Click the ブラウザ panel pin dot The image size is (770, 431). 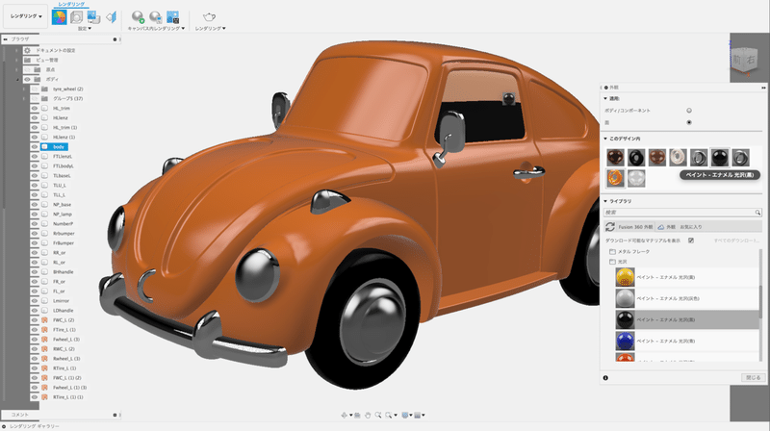tap(115, 39)
